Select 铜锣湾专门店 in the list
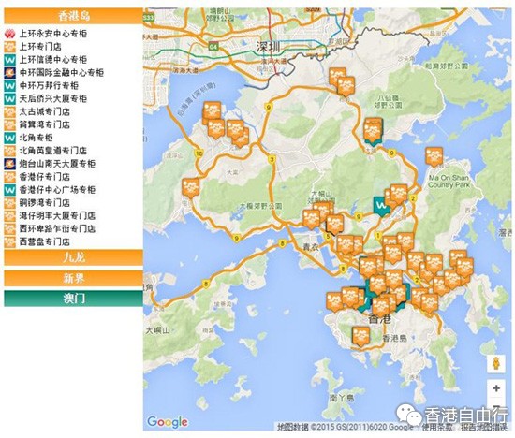515x438 pixels. (45, 202)
